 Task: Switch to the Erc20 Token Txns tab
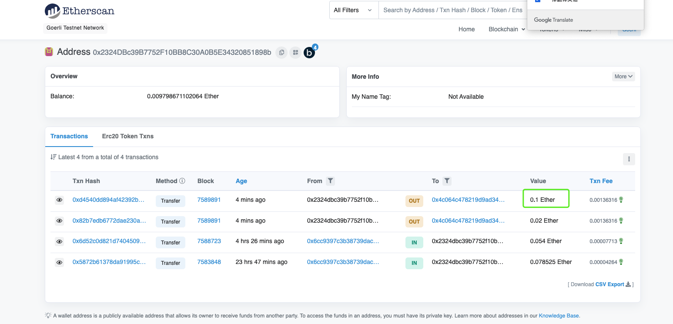pos(128,136)
